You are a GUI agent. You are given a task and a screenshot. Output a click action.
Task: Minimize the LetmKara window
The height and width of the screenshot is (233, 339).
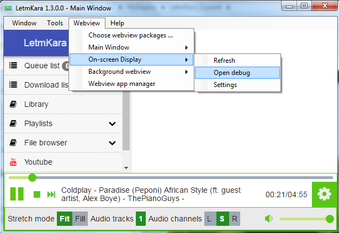[289, 6]
